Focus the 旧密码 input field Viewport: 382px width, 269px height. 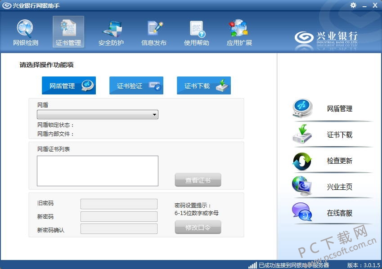[x=119, y=204]
